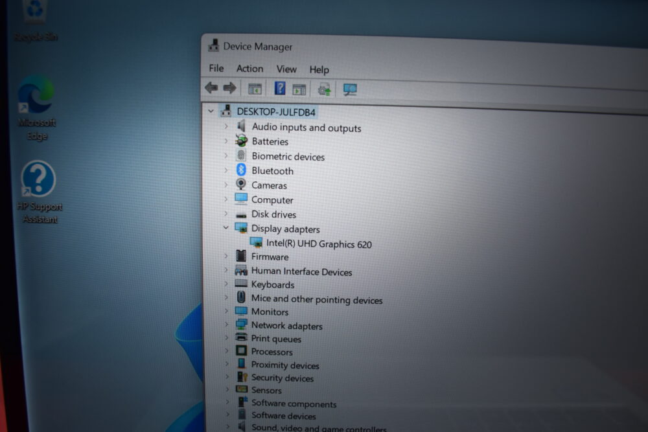Viewport: 648px width, 432px height.
Task: Click the Disk drives icon
Action: pyautogui.click(x=241, y=215)
